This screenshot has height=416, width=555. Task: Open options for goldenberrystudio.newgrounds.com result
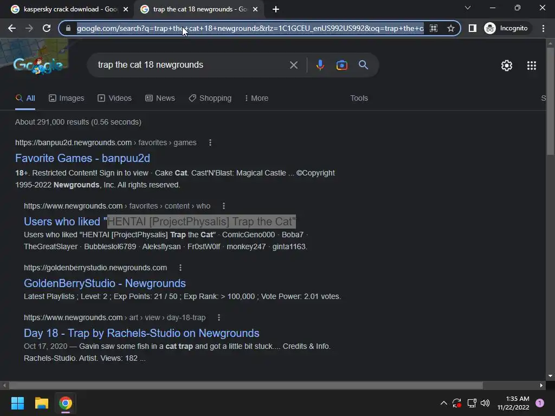point(180,268)
